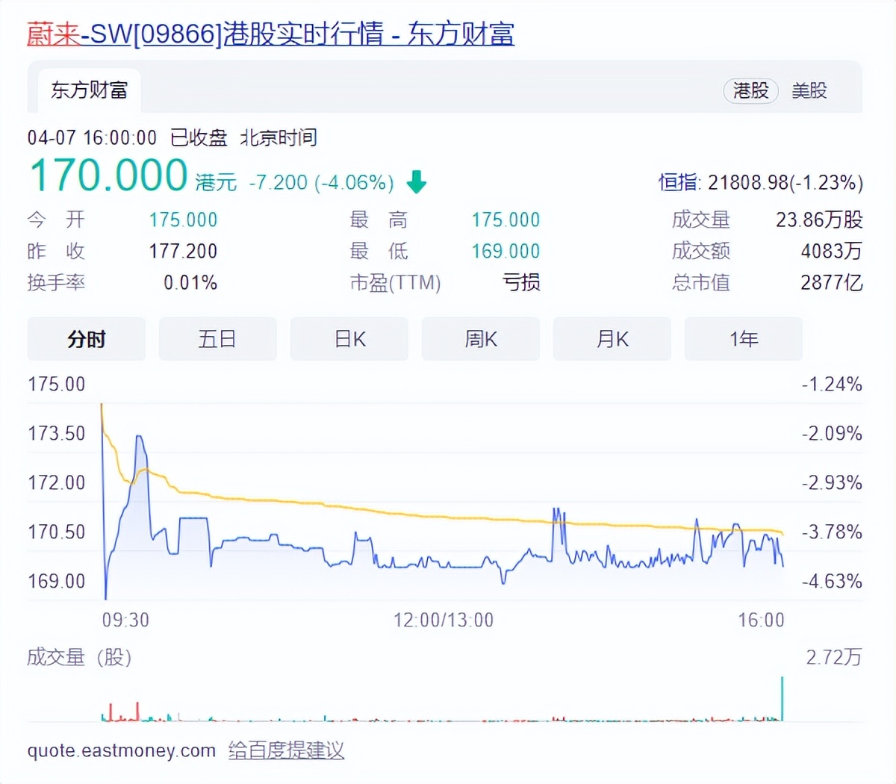Click the 169.00 price axis label

57,581
